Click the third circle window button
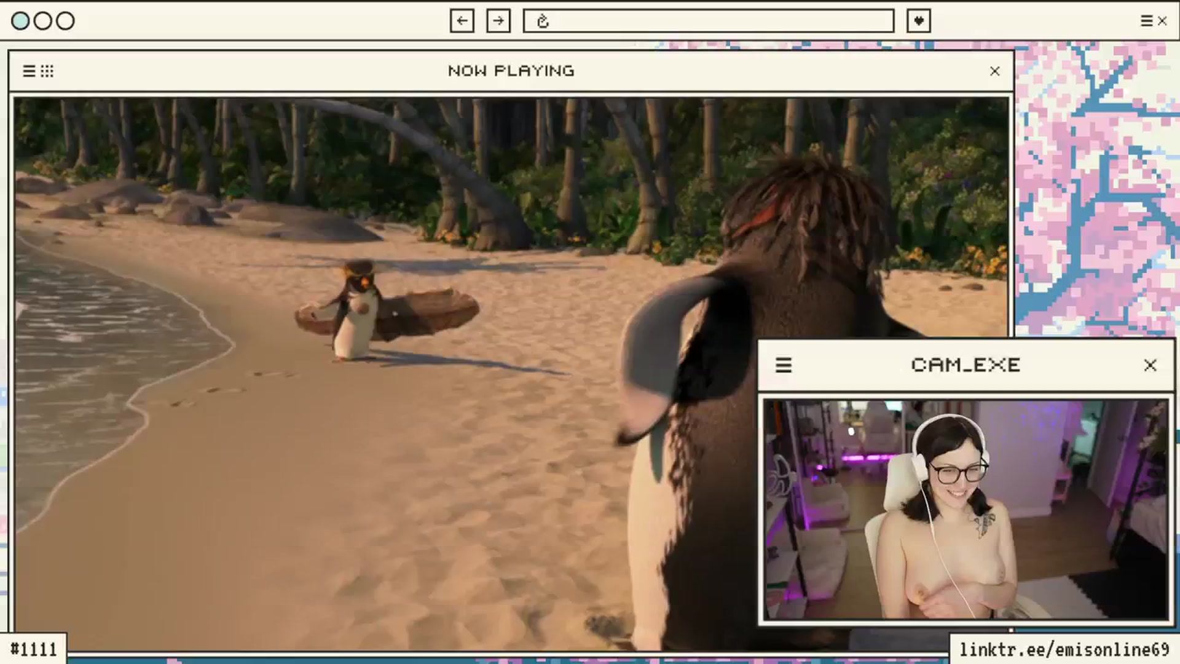Image resolution: width=1180 pixels, height=664 pixels. click(65, 21)
